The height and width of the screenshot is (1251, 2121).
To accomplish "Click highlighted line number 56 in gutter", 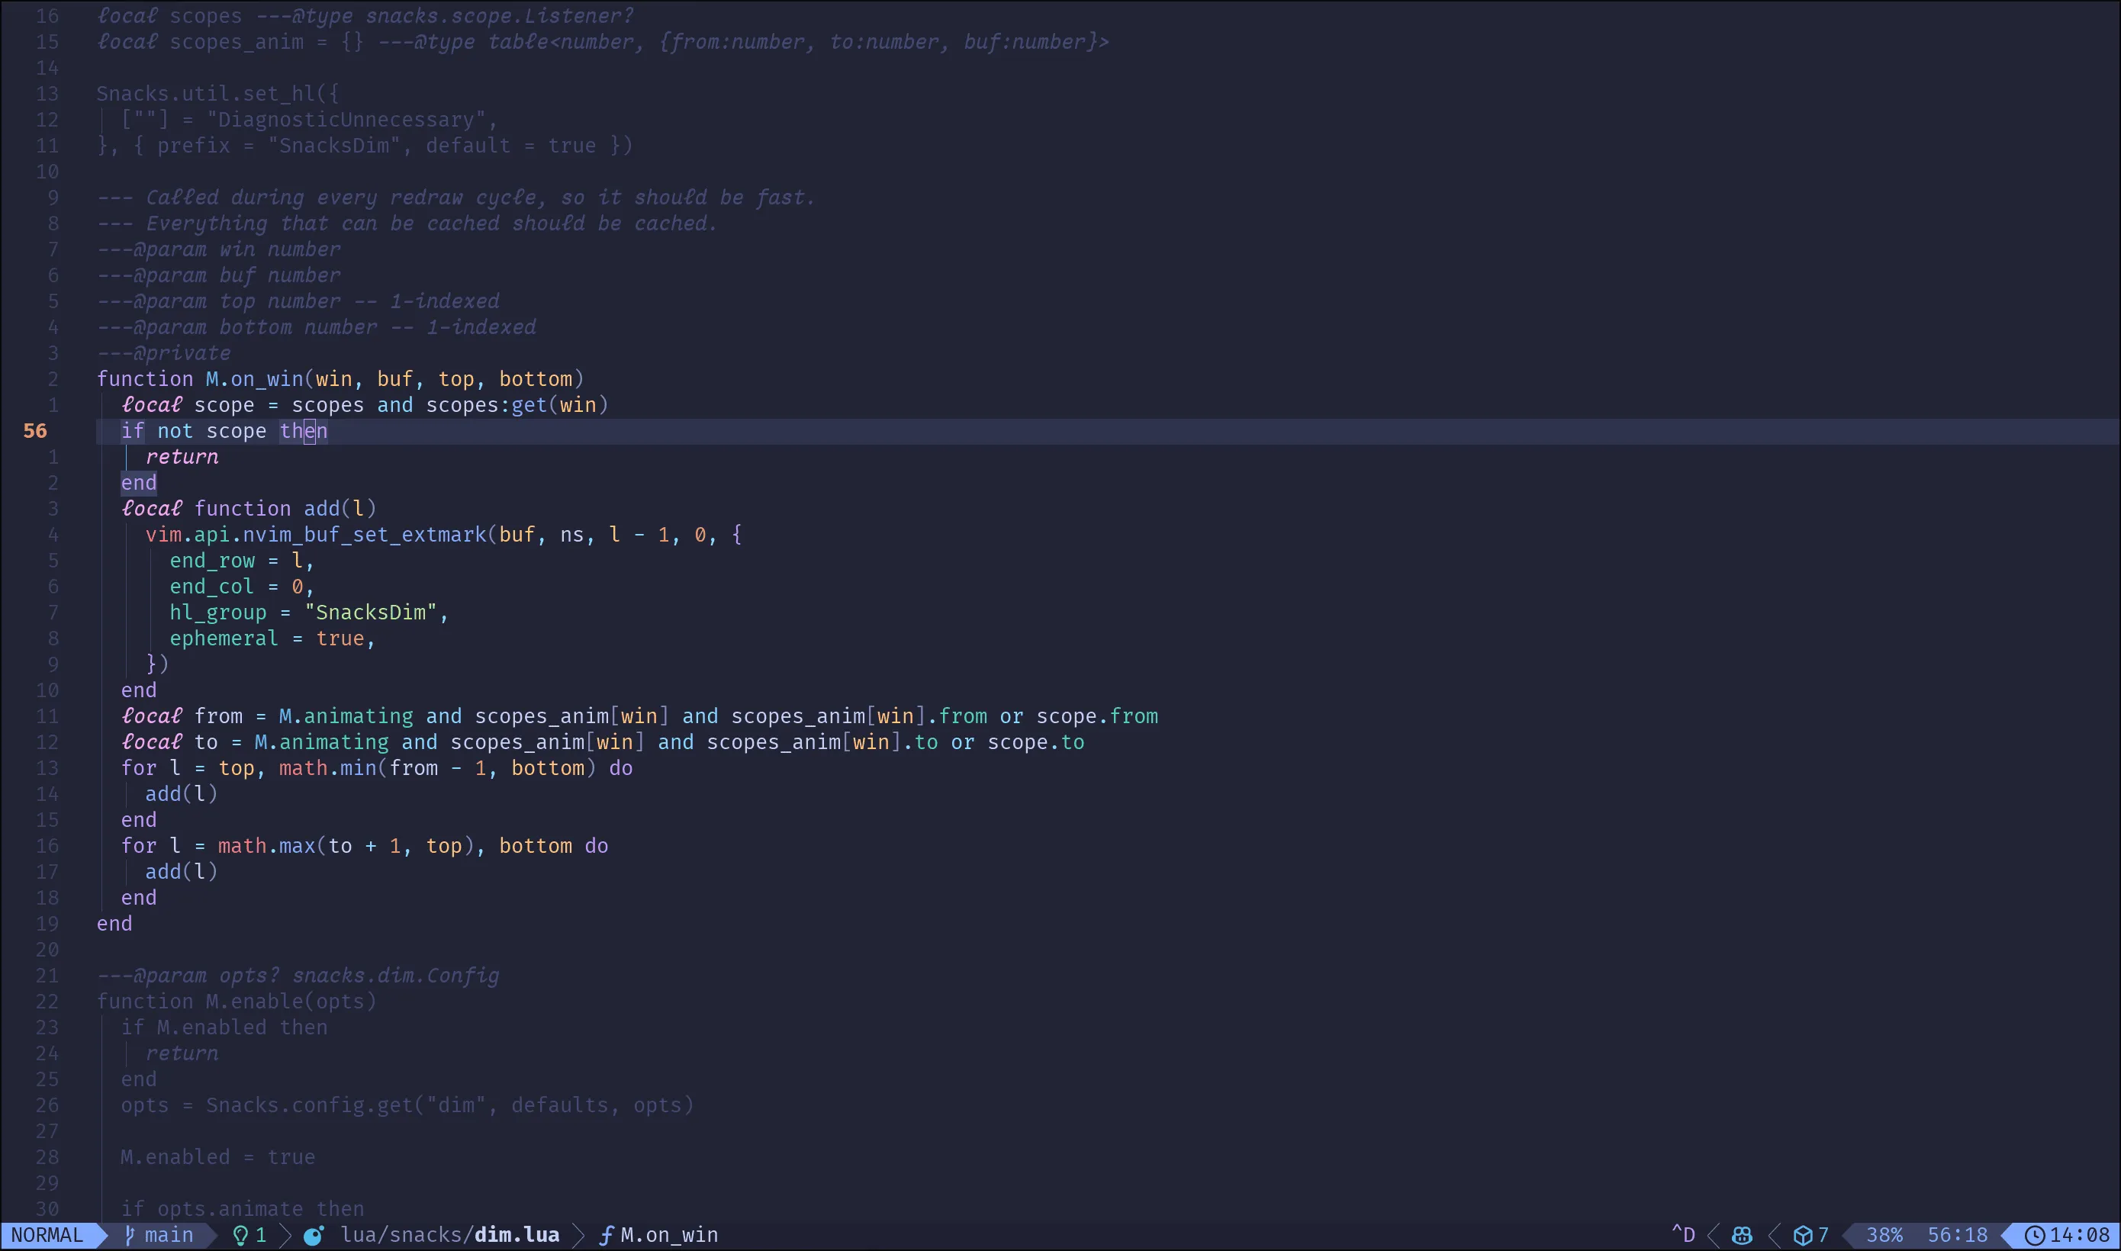I will click(34, 431).
